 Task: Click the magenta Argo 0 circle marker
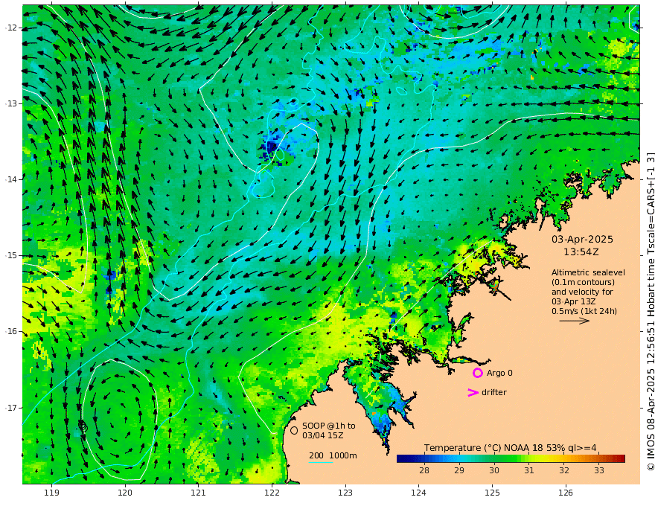click(x=477, y=373)
